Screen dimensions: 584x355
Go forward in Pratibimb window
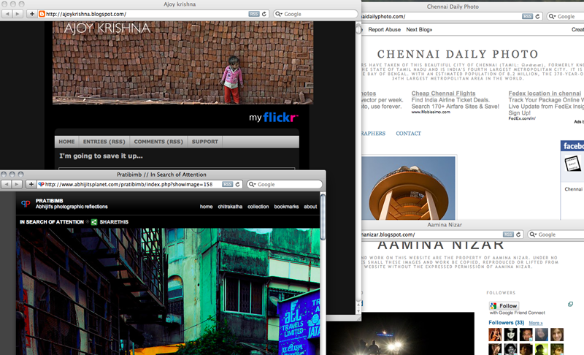click(x=17, y=184)
